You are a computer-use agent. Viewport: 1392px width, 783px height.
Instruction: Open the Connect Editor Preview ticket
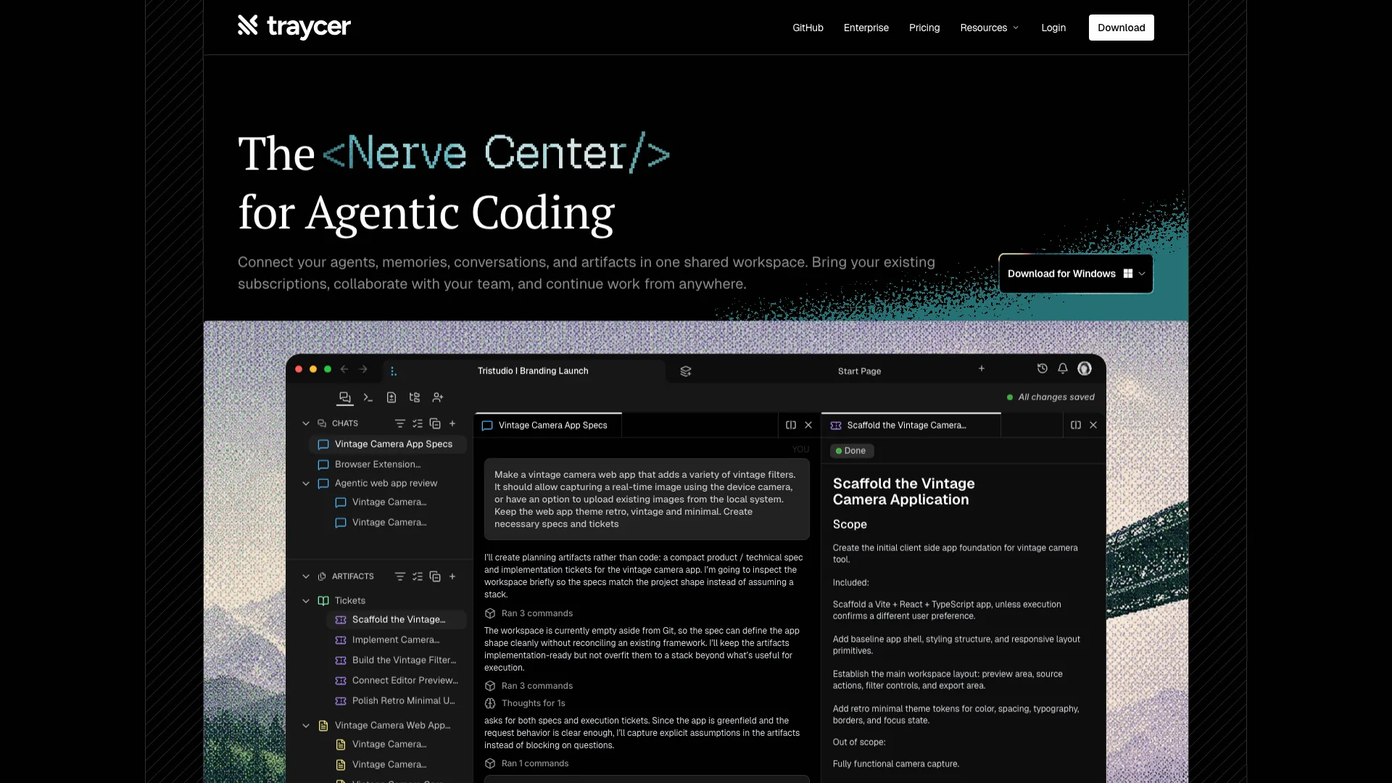pos(396,681)
